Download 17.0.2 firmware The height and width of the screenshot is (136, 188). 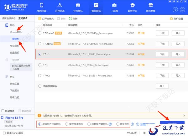pyautogui.click(x=162, y=76)
